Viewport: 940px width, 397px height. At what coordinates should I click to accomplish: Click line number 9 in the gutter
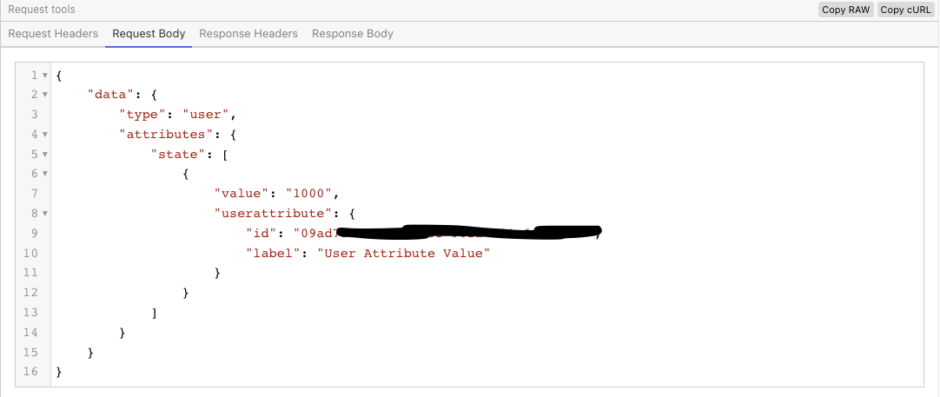[34, 233]
